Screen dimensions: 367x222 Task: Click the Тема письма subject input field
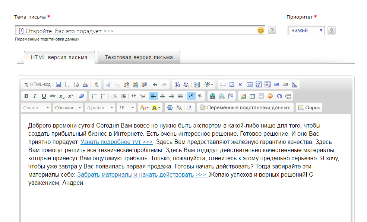[x=140, y=30]
